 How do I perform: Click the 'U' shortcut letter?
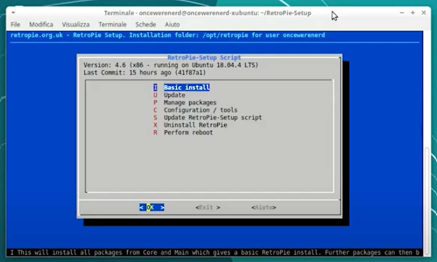(155, 95)
